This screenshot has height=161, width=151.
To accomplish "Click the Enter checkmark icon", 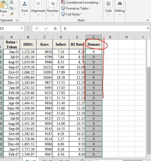I will 46,28.
